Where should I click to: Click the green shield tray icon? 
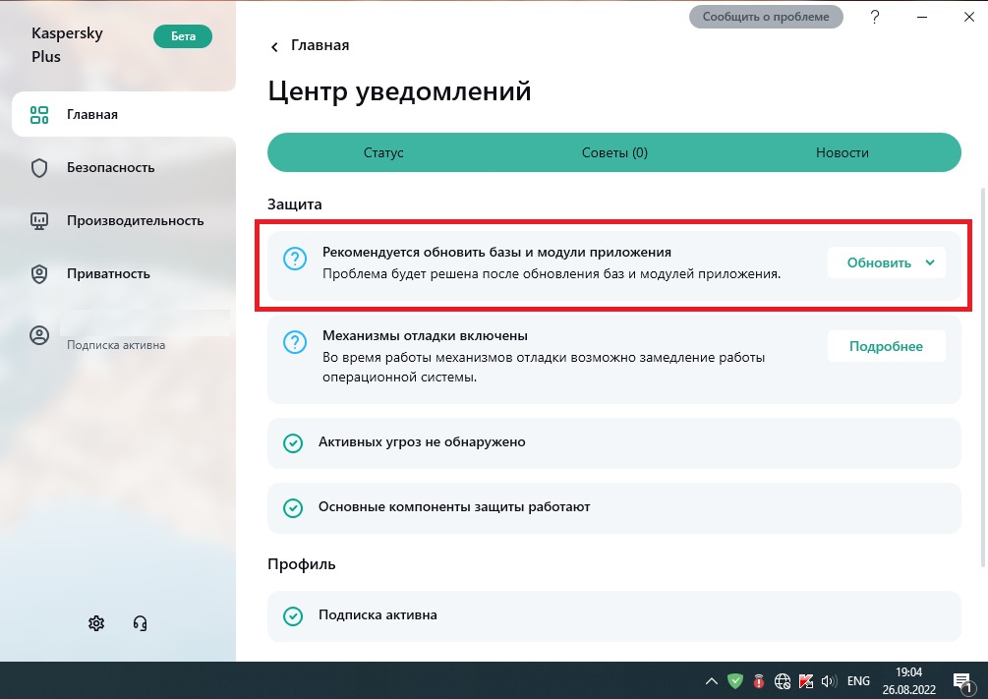pos(734,680)
